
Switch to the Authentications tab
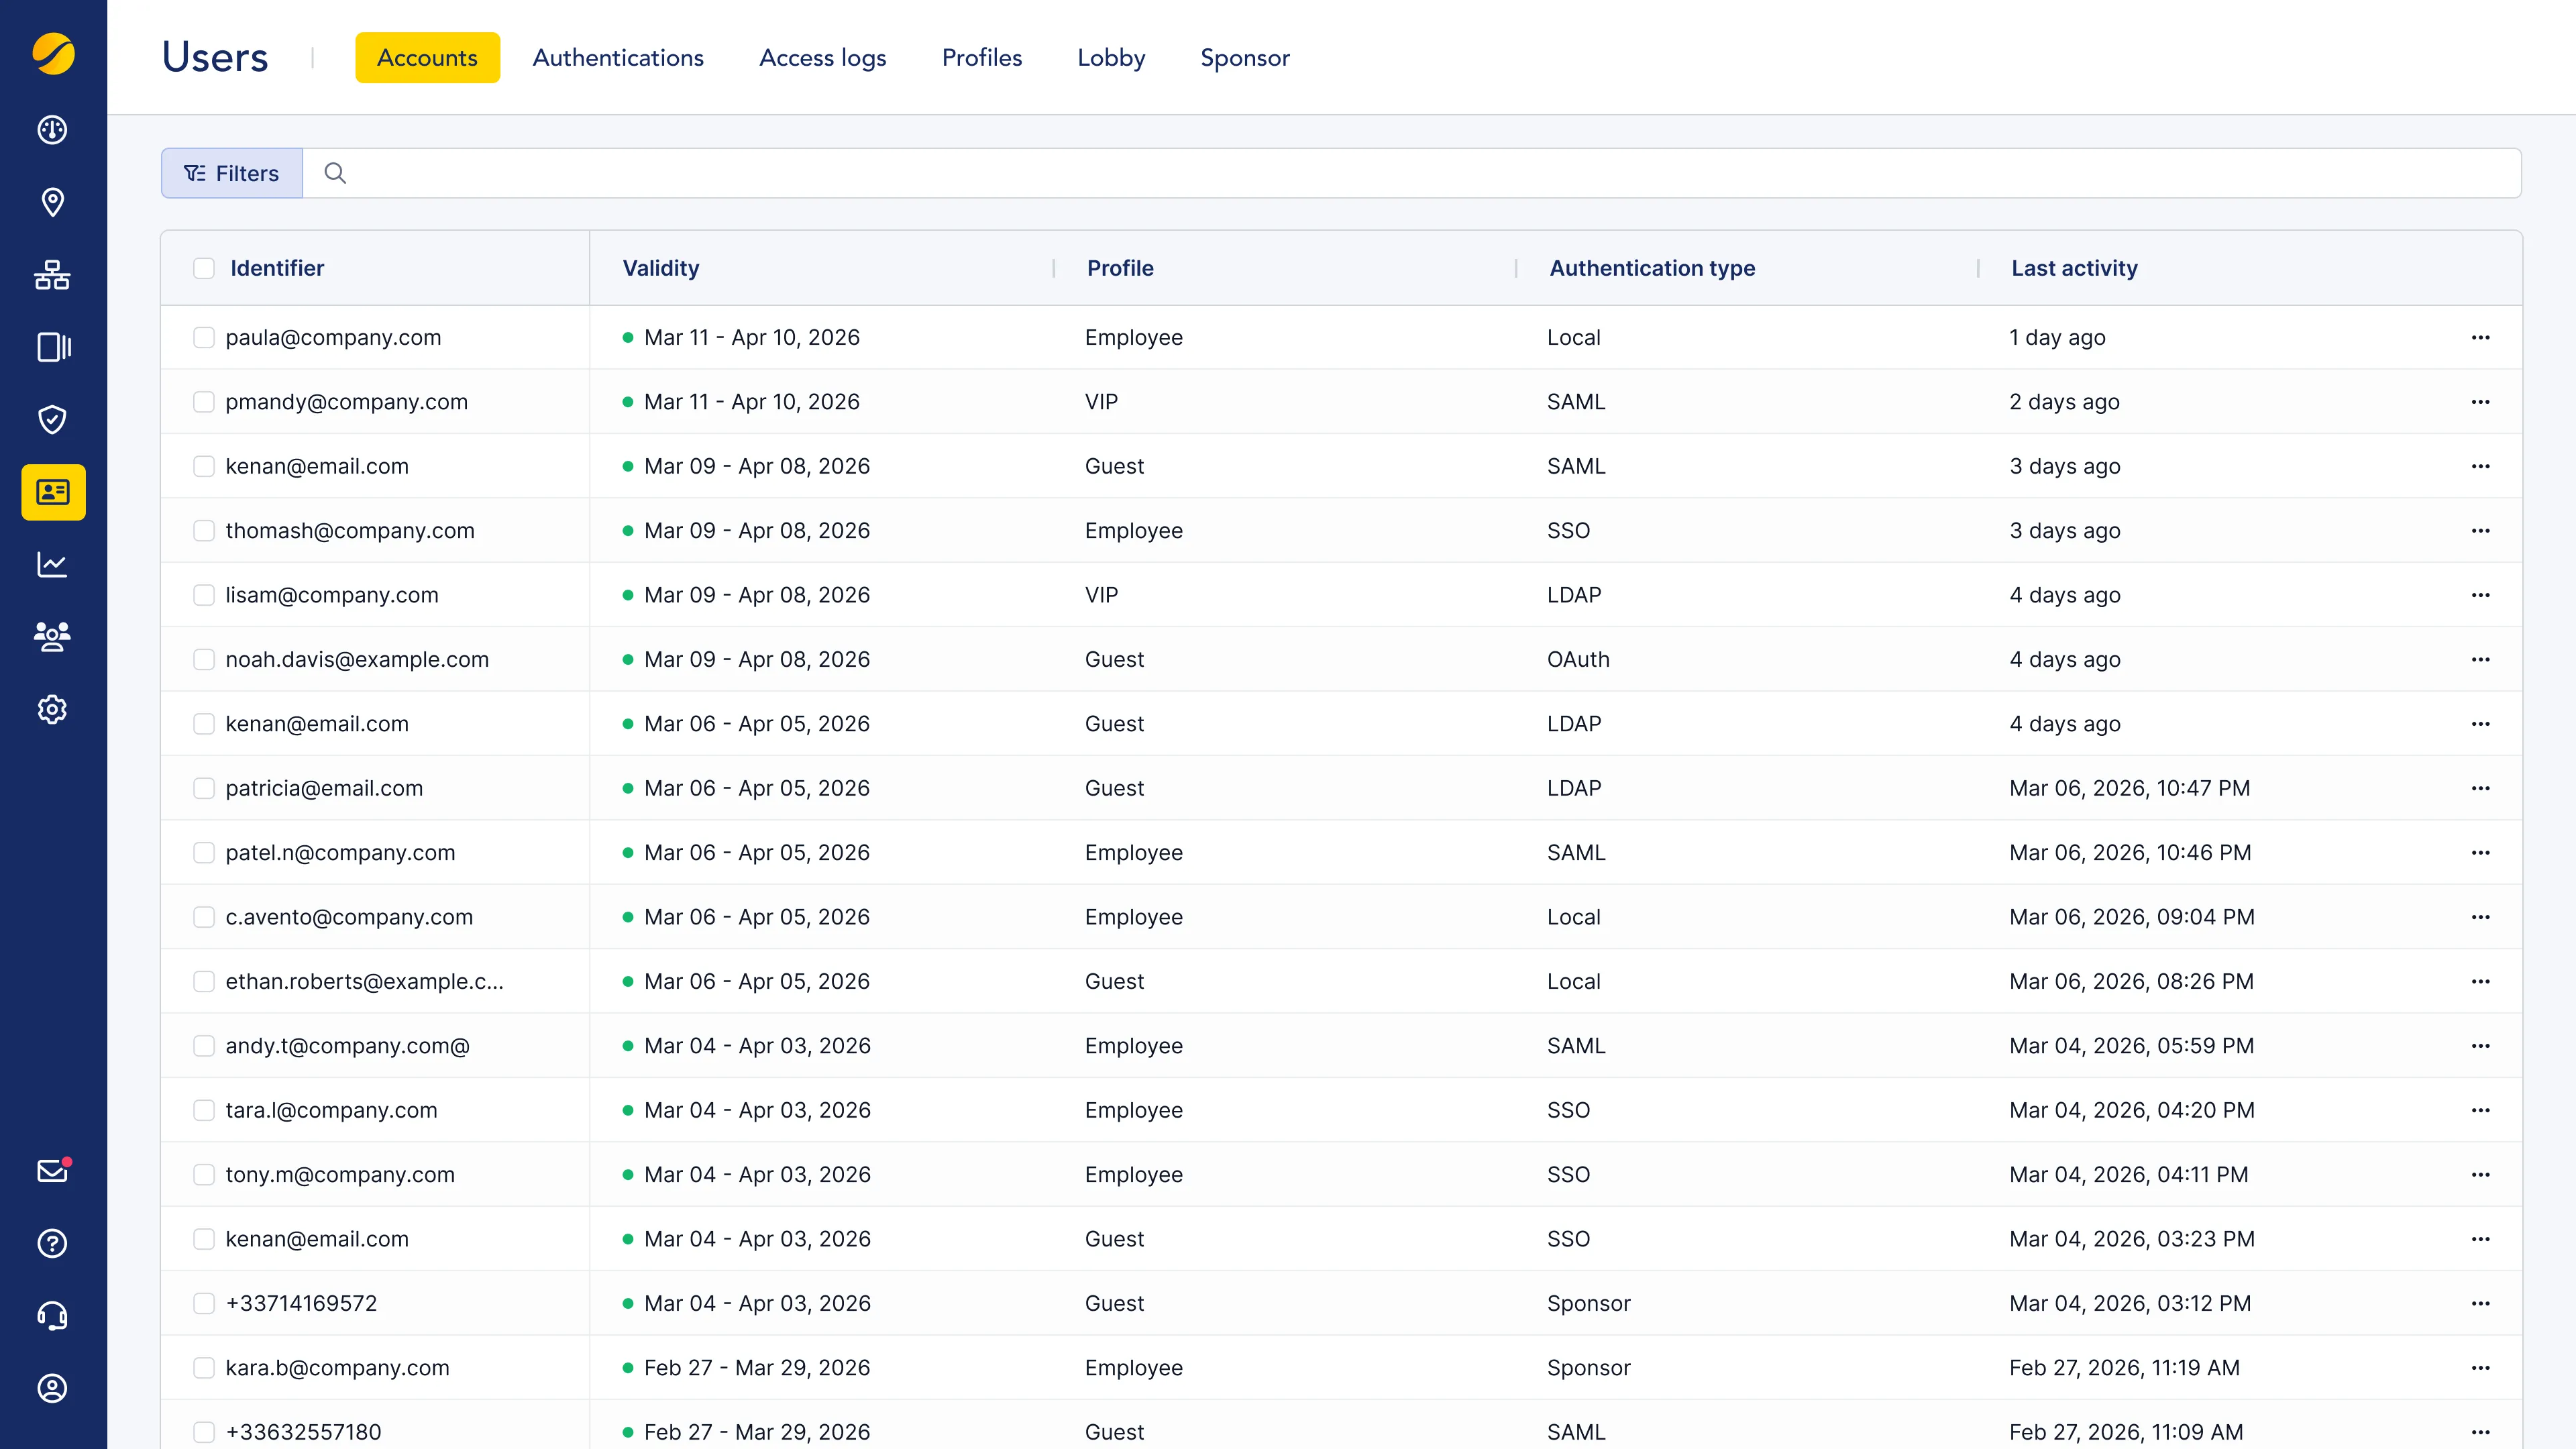click(x=618, y=58)
